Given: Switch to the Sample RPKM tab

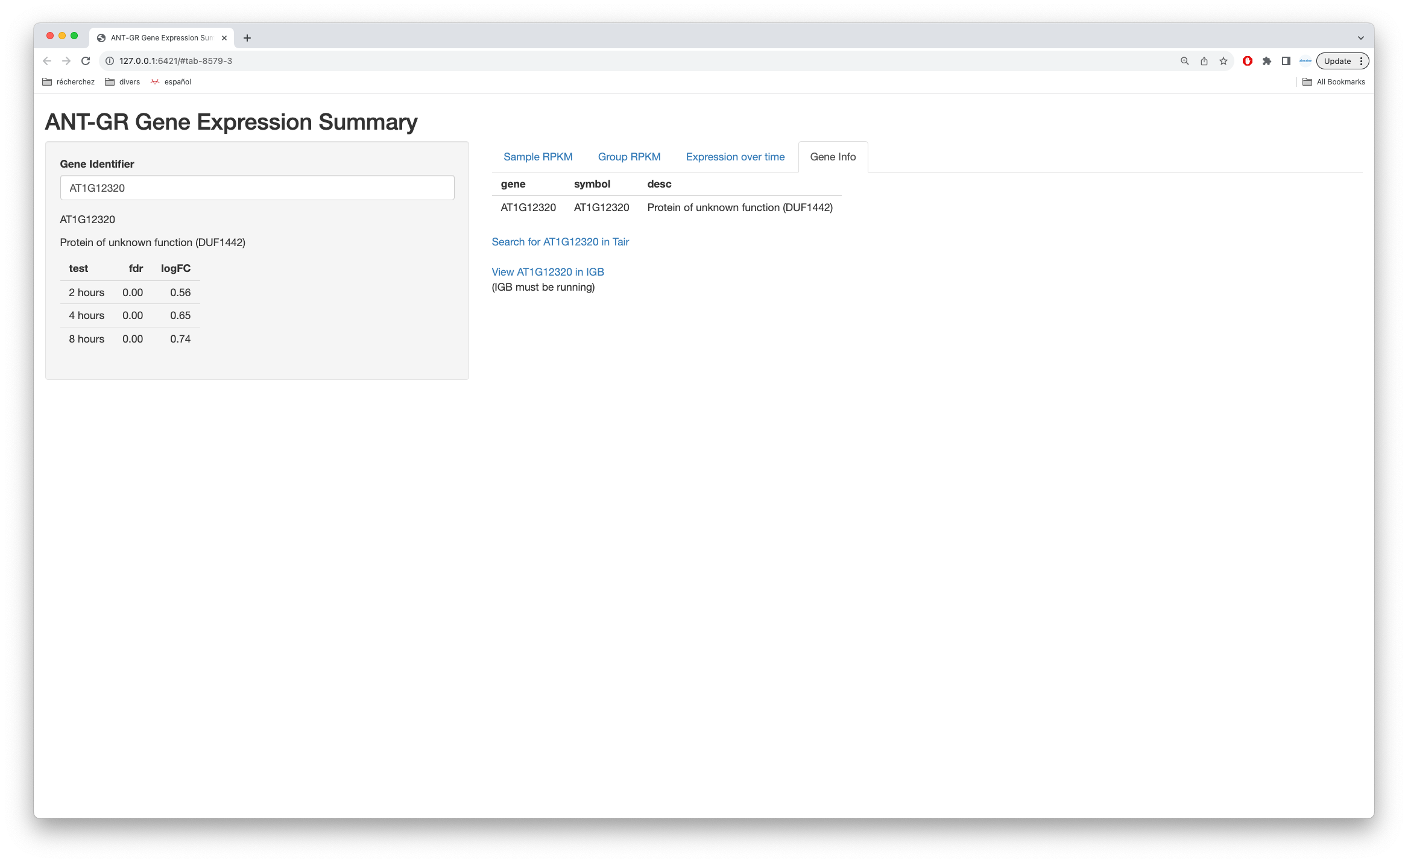Looking at the screenshot, I should pyautogui.click(x=538, y=157).
